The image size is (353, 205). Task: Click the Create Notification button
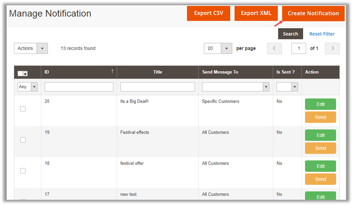(x=313, y=13)
